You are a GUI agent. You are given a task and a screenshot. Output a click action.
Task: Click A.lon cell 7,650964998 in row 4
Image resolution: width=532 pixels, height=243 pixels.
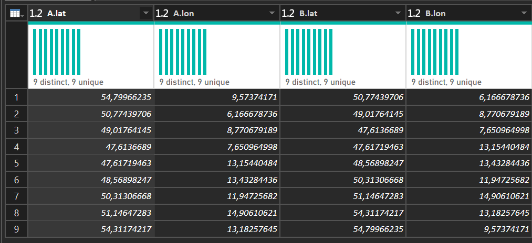pos(217,147)
